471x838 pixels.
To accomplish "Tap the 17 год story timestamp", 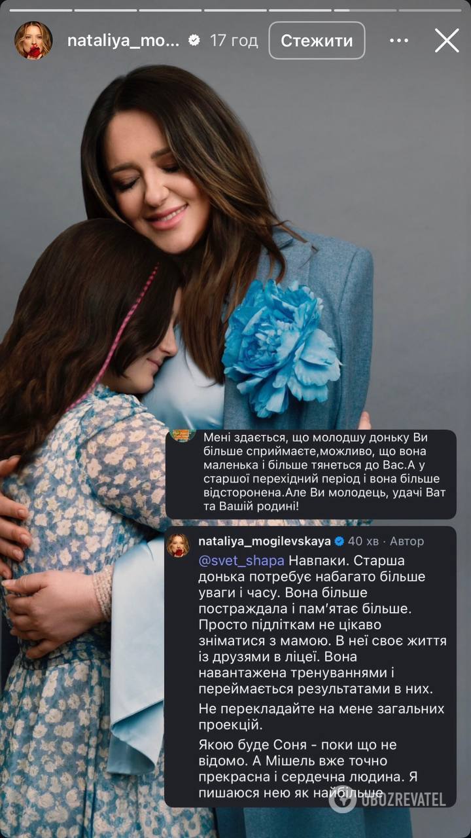I will point(234,41).
